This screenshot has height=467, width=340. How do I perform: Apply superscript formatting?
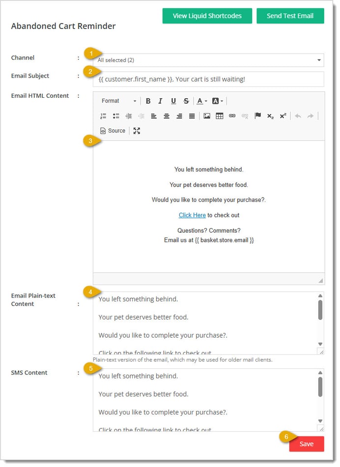(283, 116)
